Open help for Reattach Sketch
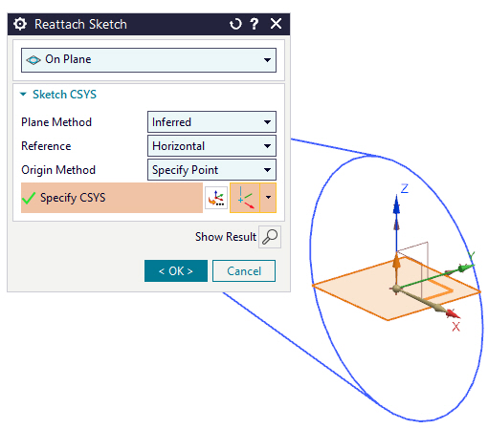The height and width of the screenshot is (429, 488). pyautogui.click(x=255, y=24)
